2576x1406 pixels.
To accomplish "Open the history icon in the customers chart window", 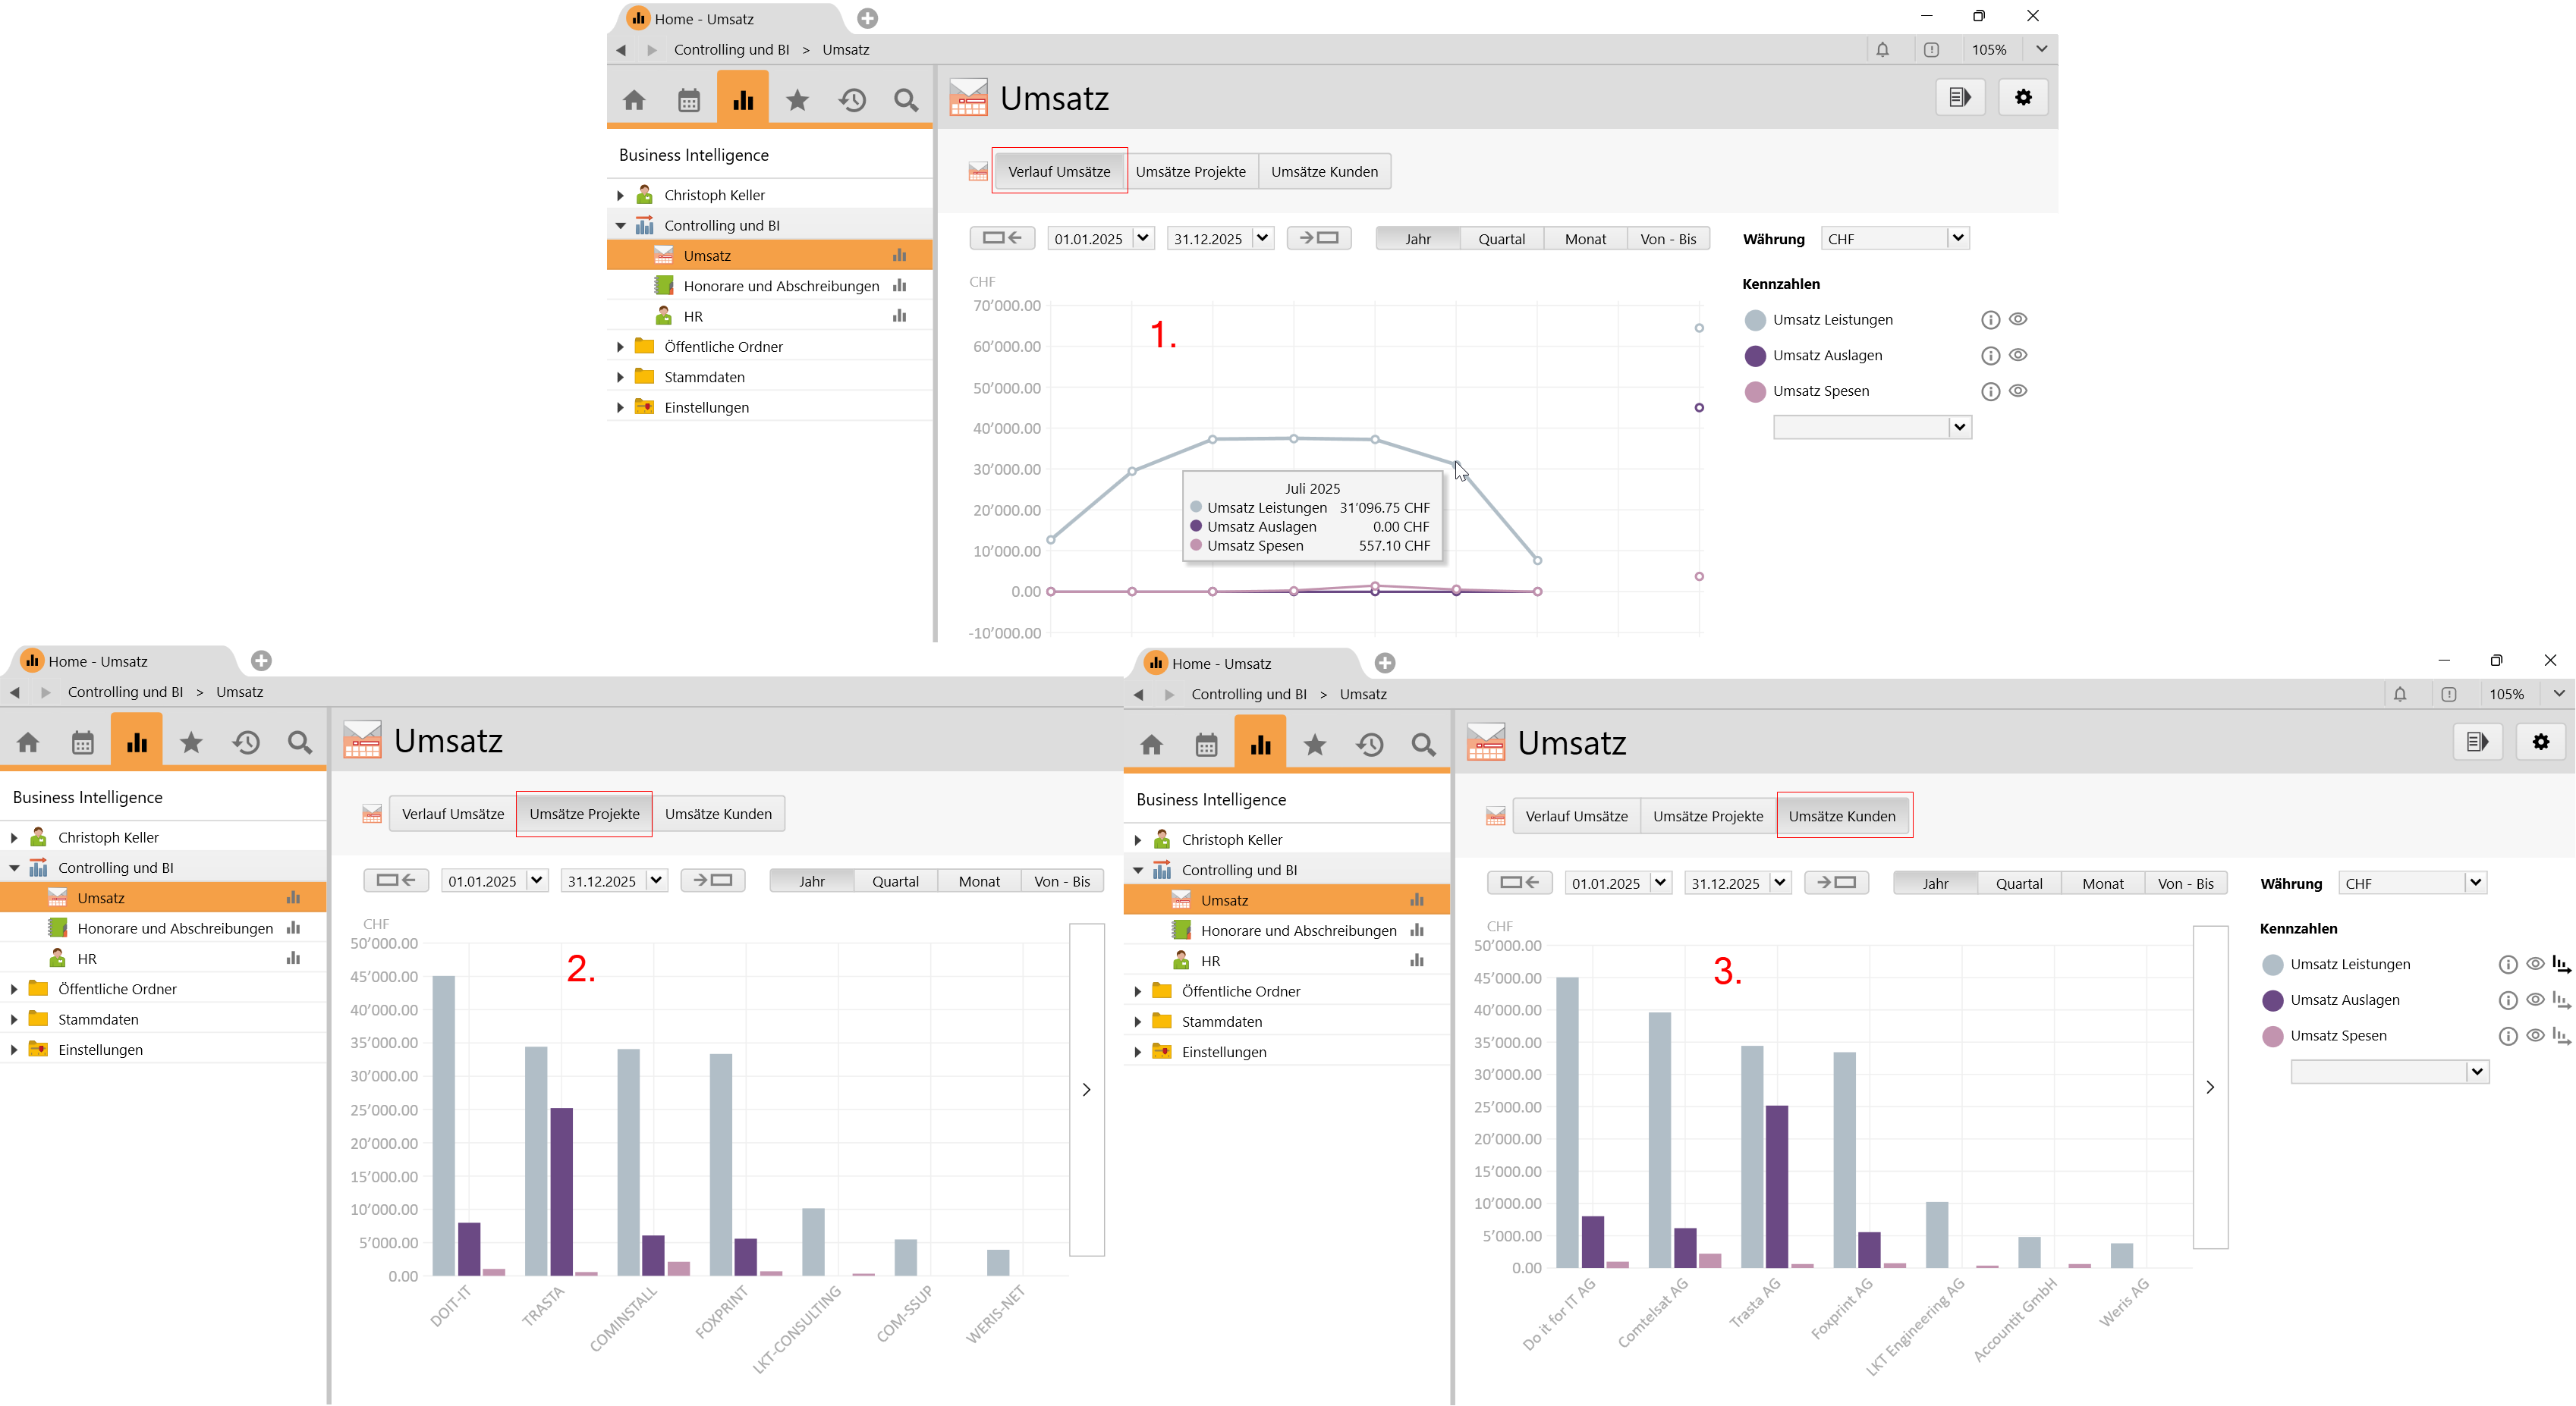I will [x=1369, y=745].
